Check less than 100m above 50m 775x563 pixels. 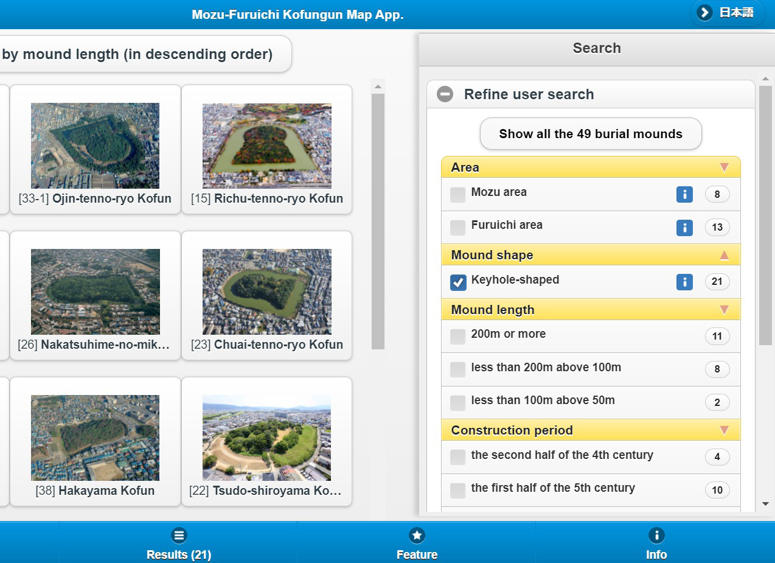[x=457, y=402]
